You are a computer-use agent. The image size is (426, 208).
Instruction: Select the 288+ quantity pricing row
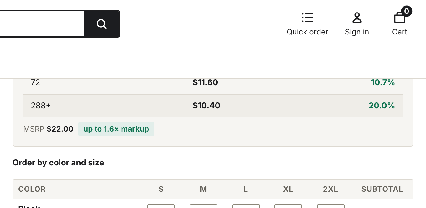[x=213, y=106]
